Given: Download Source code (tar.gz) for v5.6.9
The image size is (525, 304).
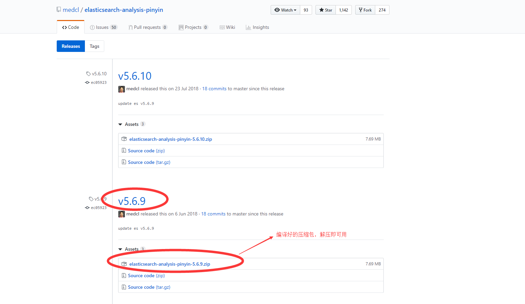Looking at the screenshot, I should pyautogui.click(x=149, y=287).
